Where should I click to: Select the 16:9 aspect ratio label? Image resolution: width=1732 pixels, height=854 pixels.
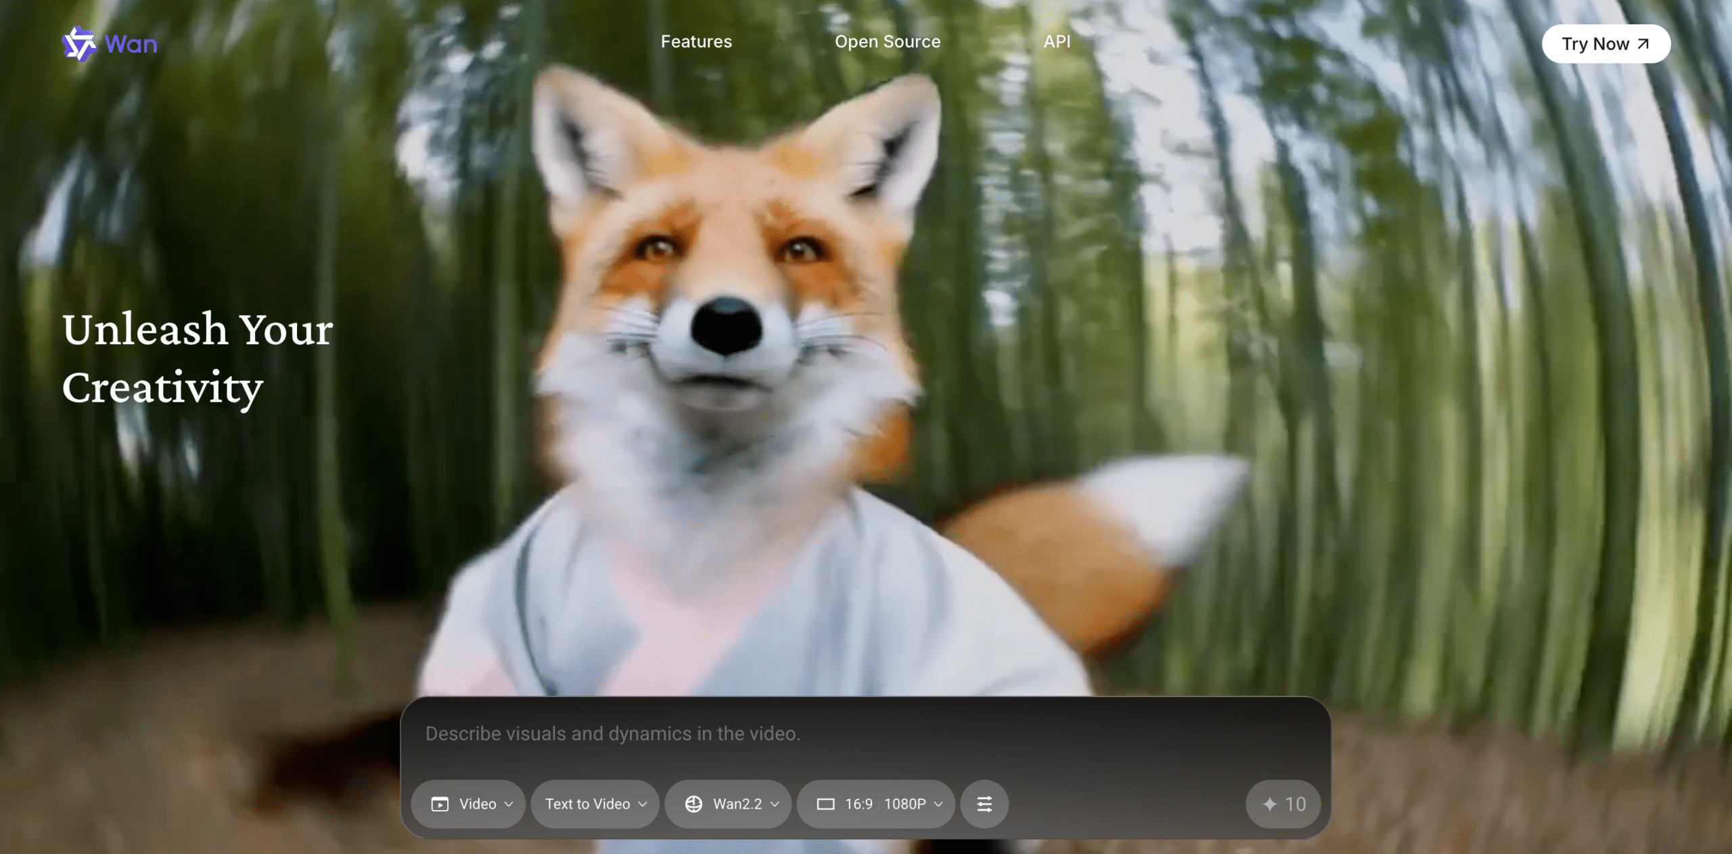pyautogui.click(x=859, y=804)
